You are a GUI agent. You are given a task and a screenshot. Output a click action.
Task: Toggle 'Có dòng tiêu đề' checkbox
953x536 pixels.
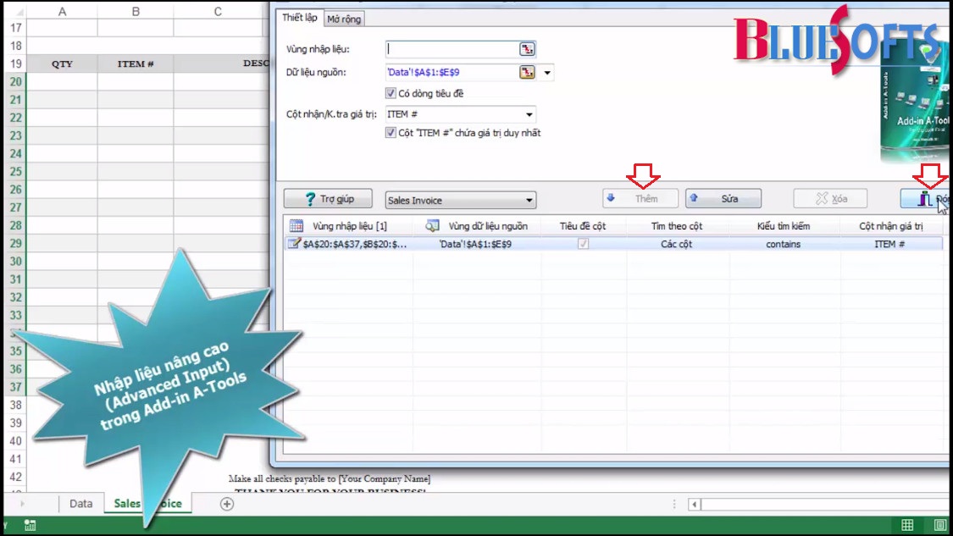391,93
